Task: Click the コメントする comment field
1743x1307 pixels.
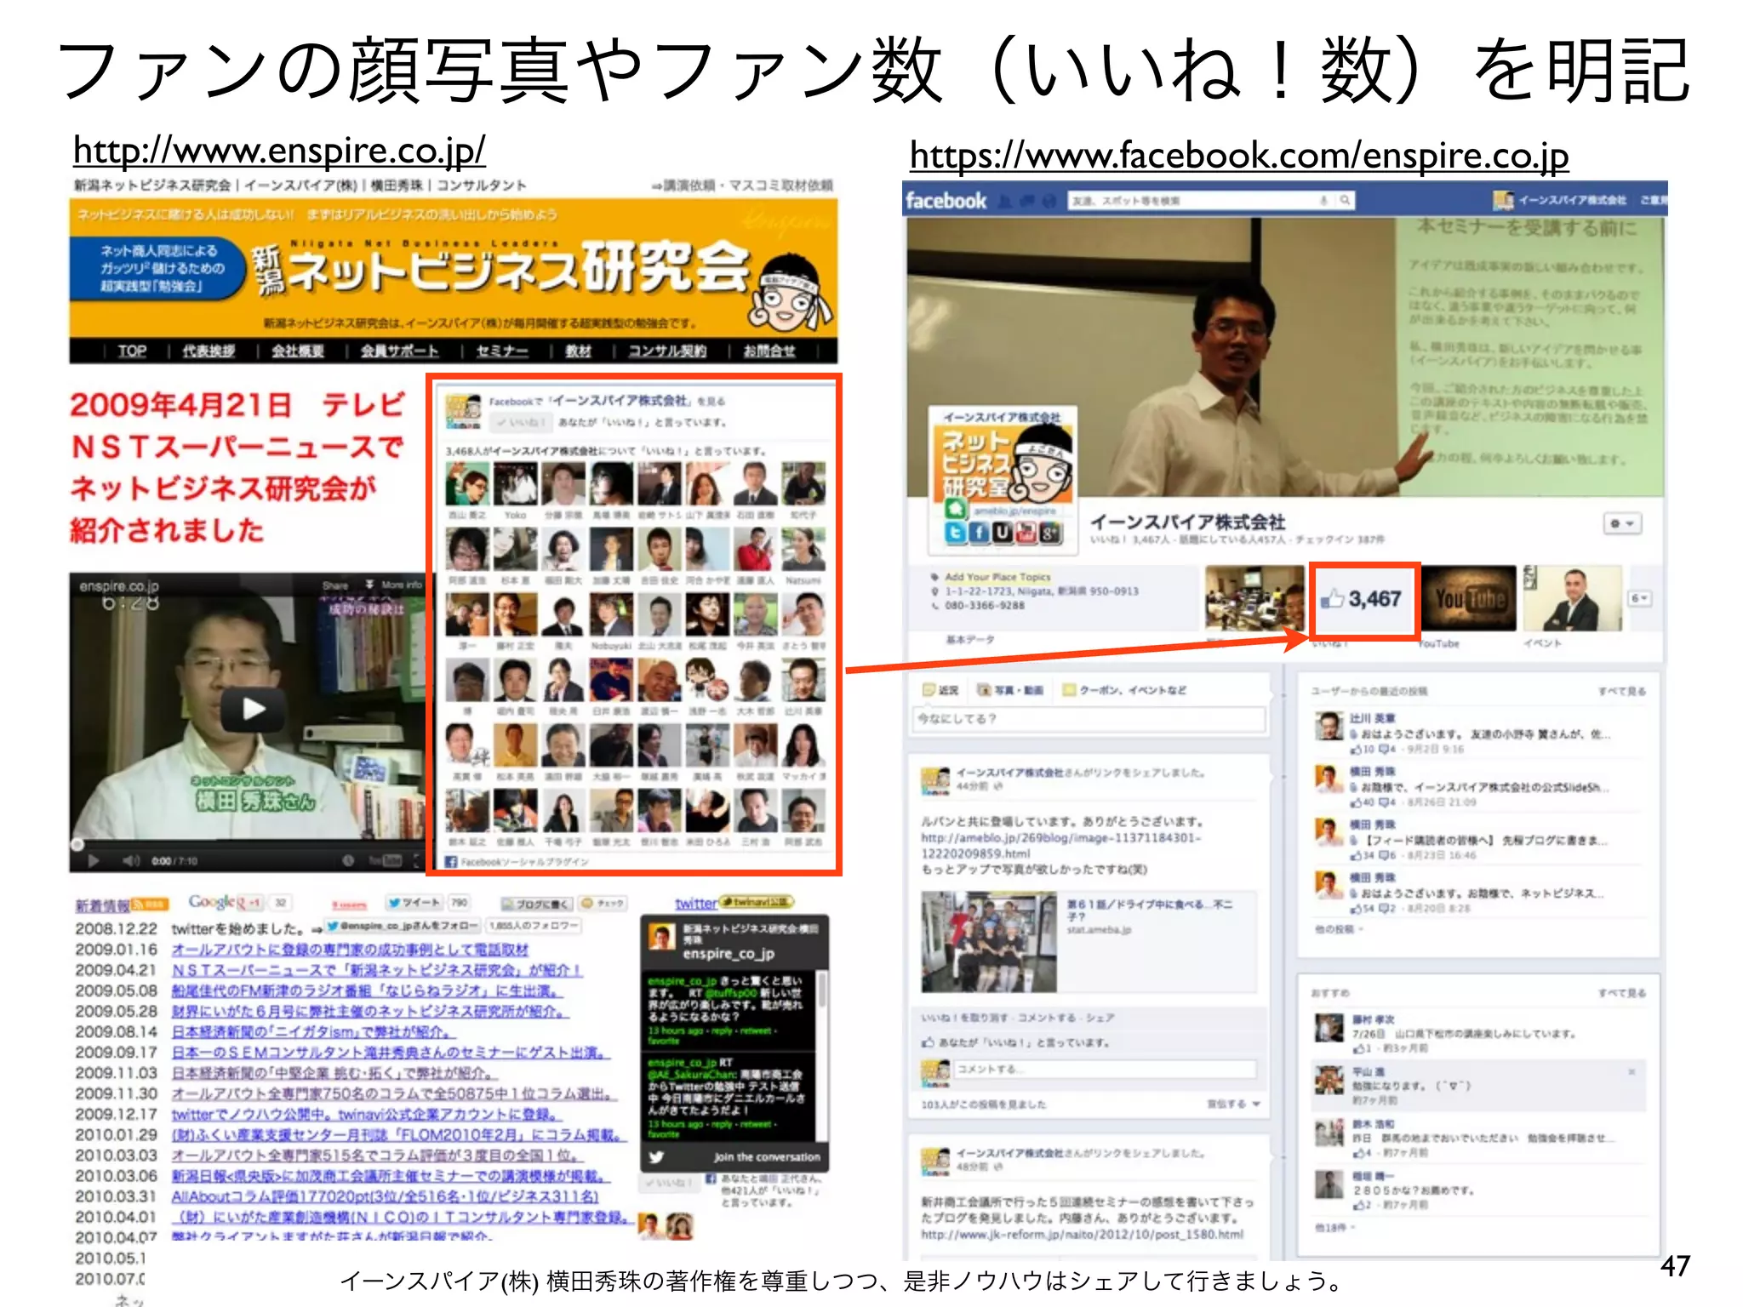Action: pos(1106,1069)
